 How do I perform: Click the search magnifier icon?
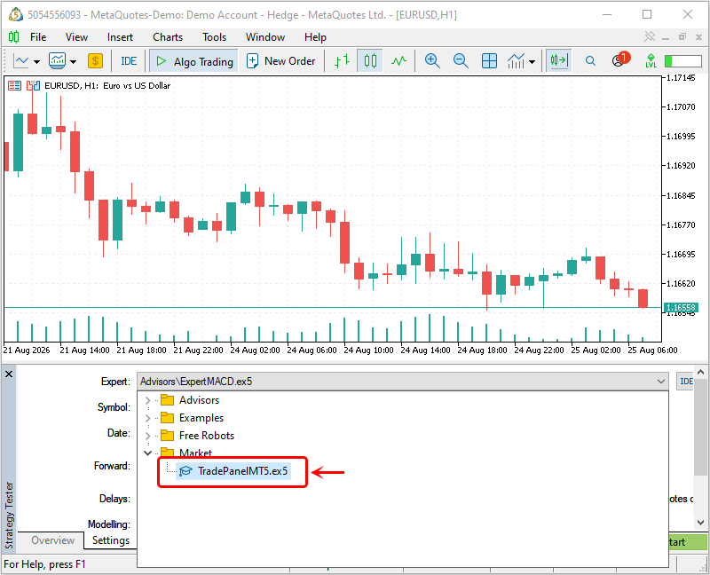[x=590, y=60]
